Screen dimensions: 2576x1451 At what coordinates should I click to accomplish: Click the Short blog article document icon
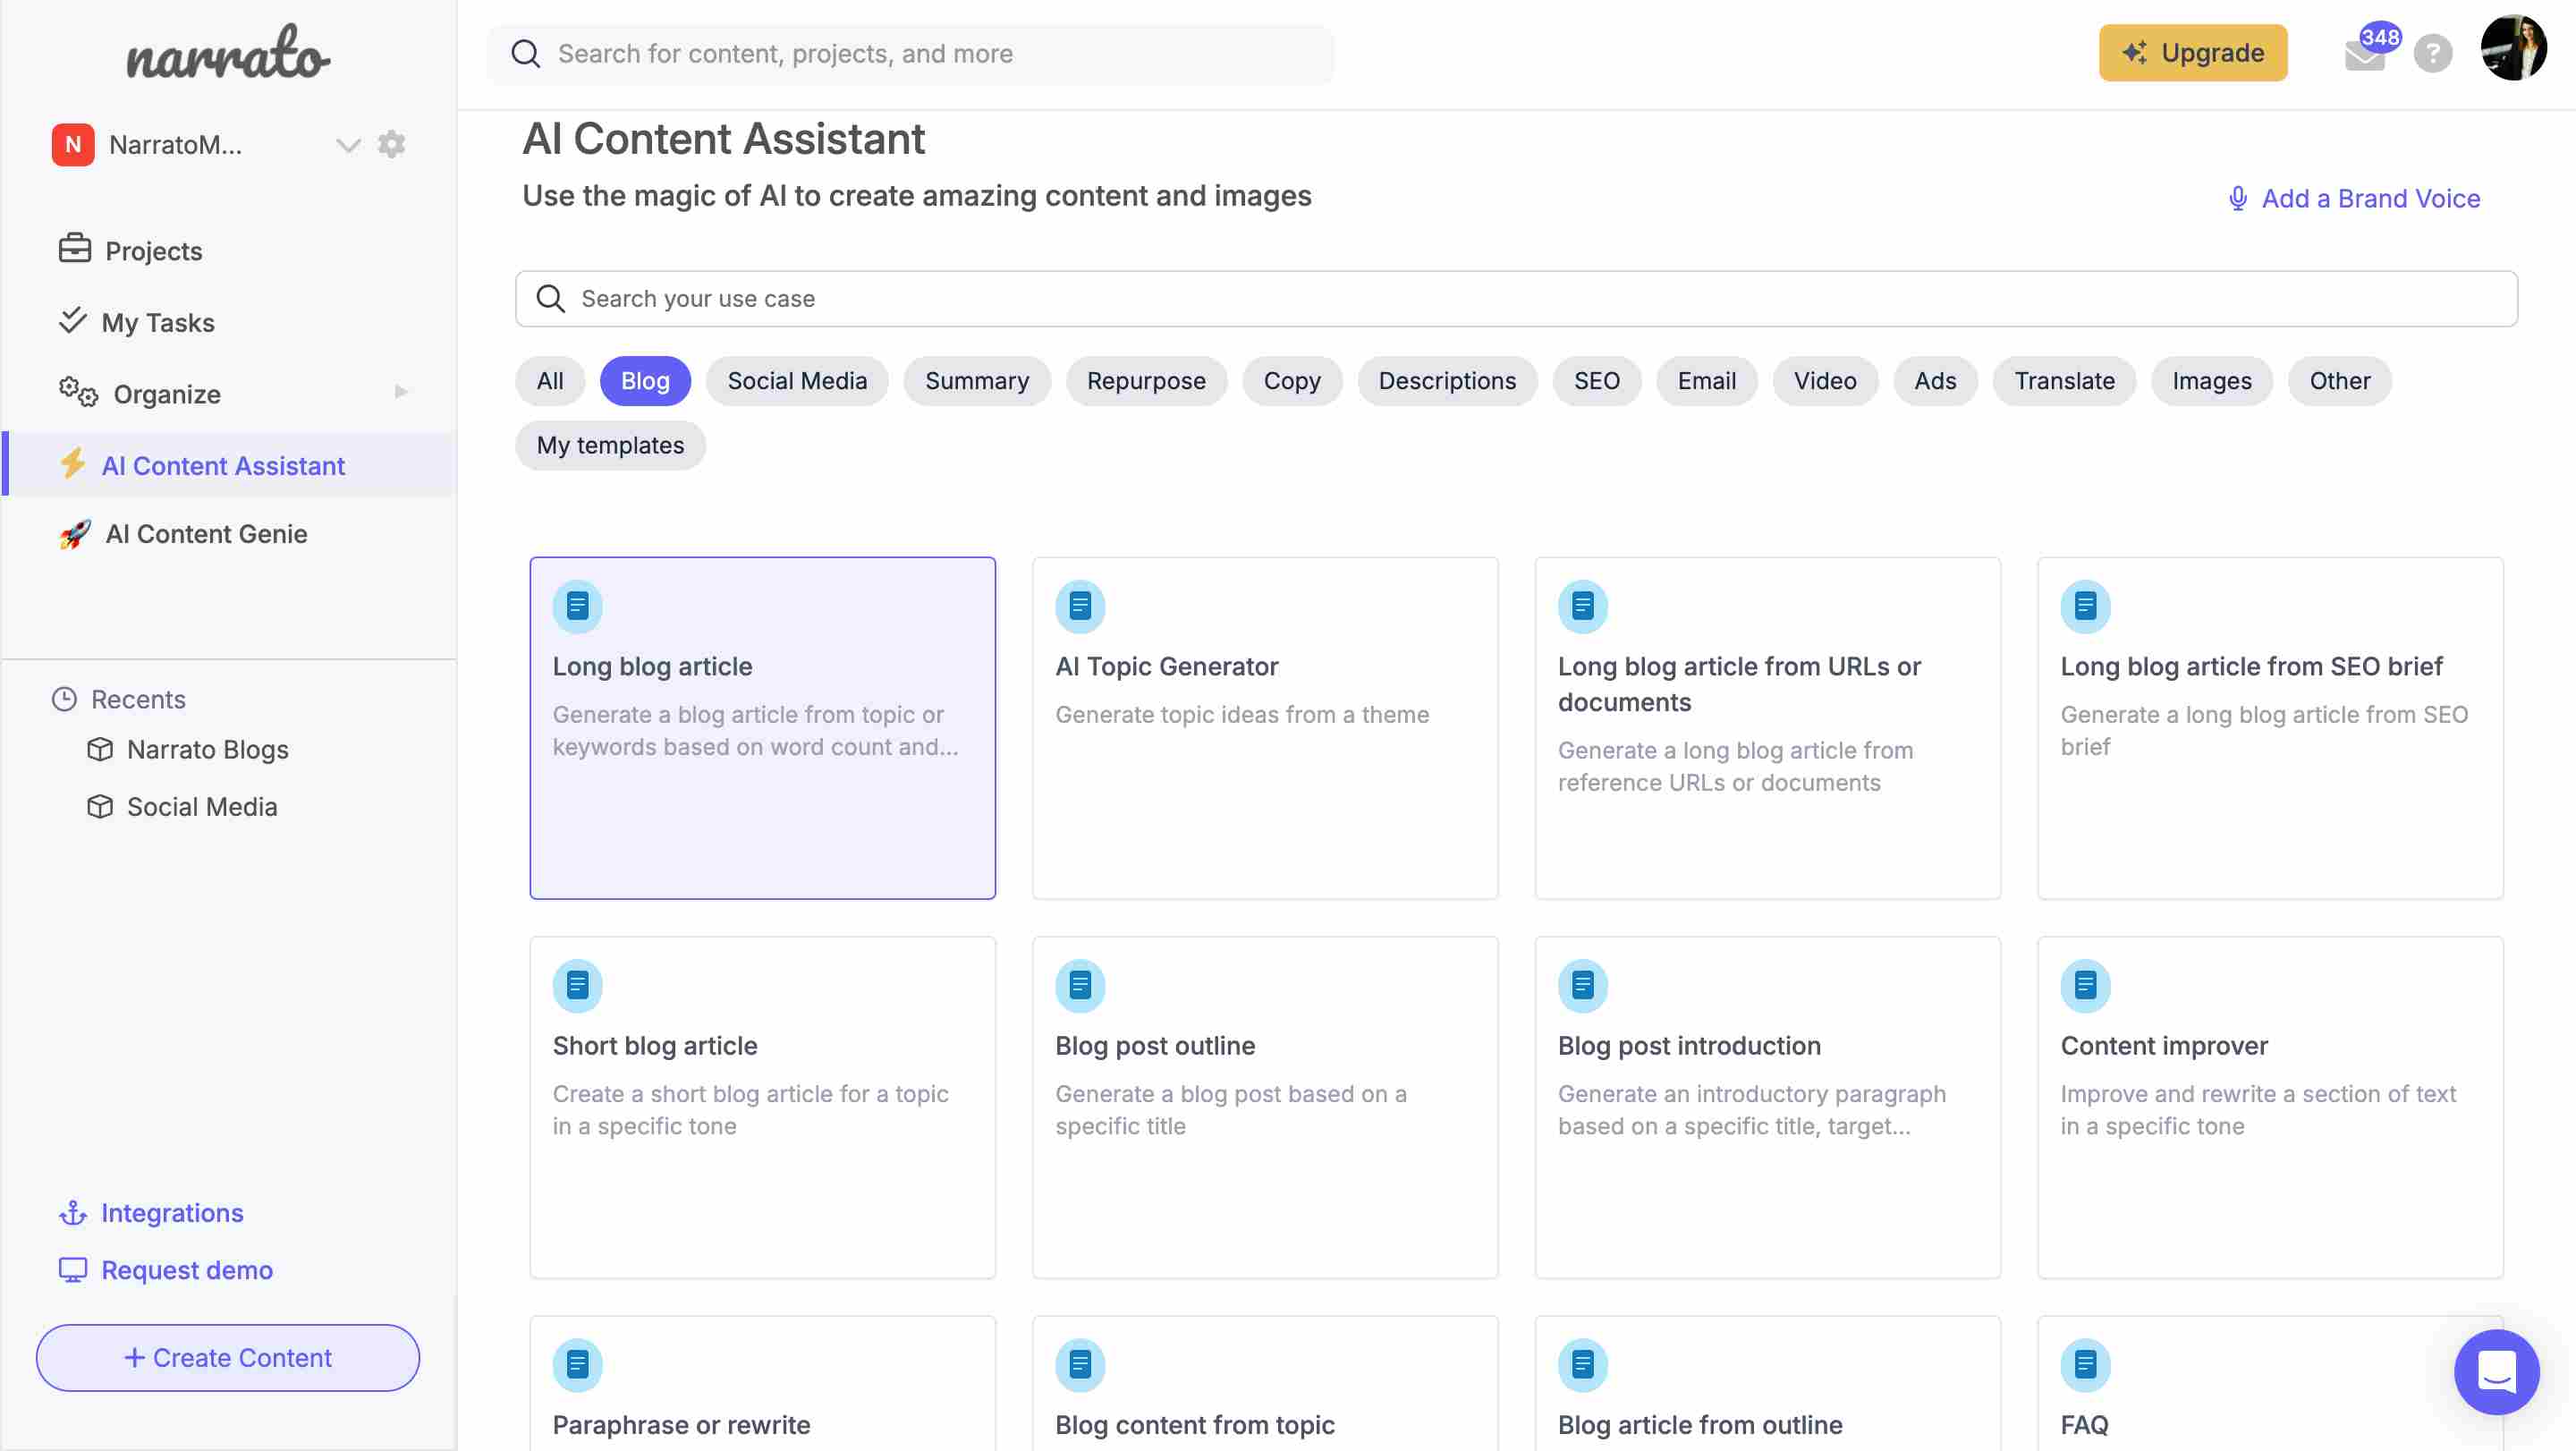pos(578,986)
